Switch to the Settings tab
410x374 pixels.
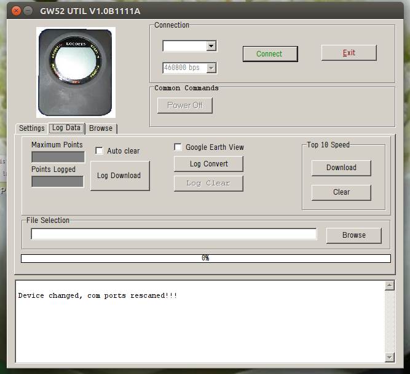pos(31,128)
